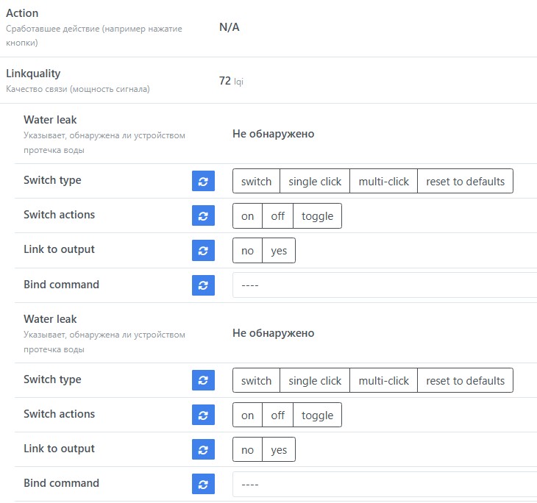Refresh Switch actions in first section
The height and width of the screenshot is (503, 537).
click(x=203, y=215)
